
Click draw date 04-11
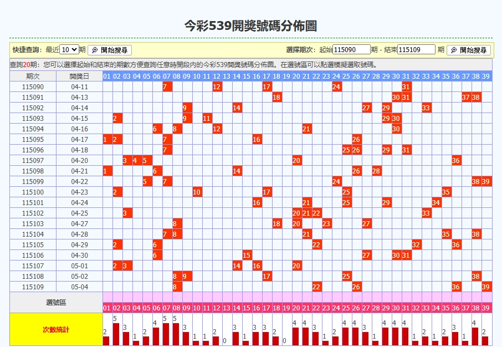(79, 87)
